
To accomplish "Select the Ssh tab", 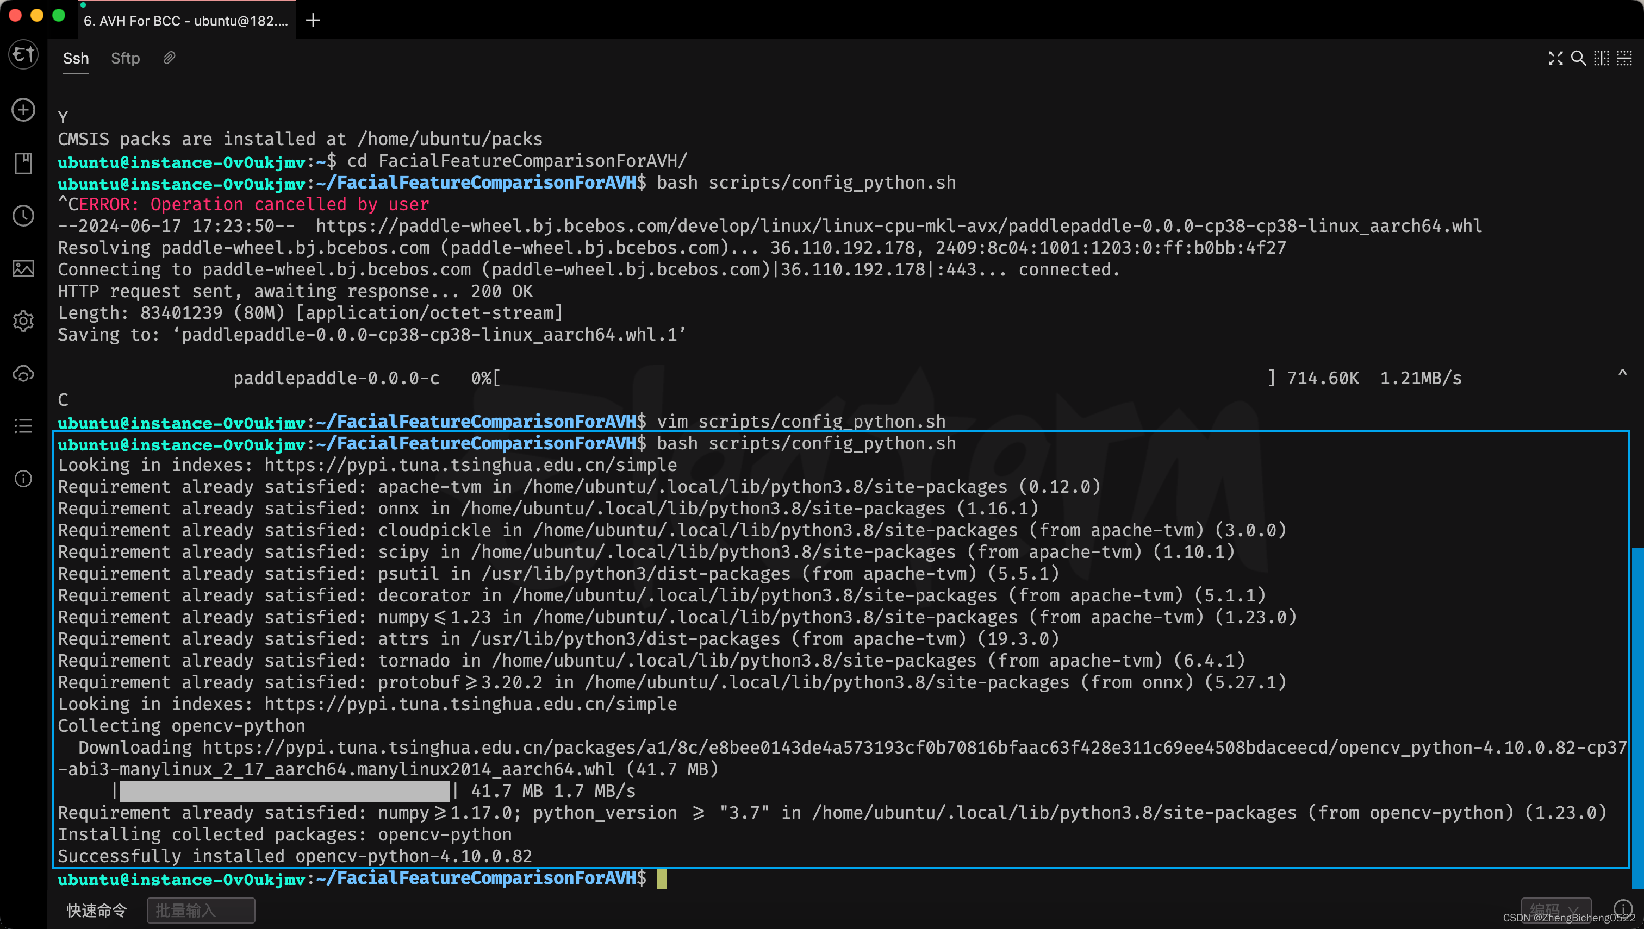I will pos(76,58).
